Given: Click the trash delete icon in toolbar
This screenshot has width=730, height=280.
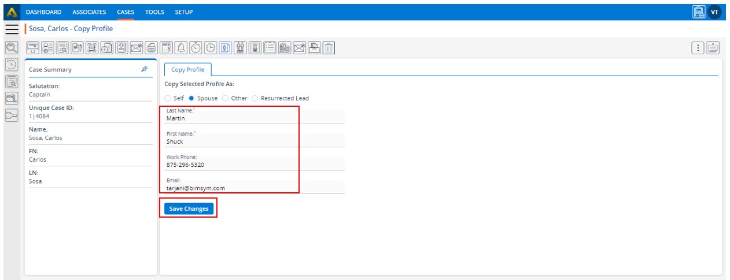Looking at the screenshot, I should (329, 48).
